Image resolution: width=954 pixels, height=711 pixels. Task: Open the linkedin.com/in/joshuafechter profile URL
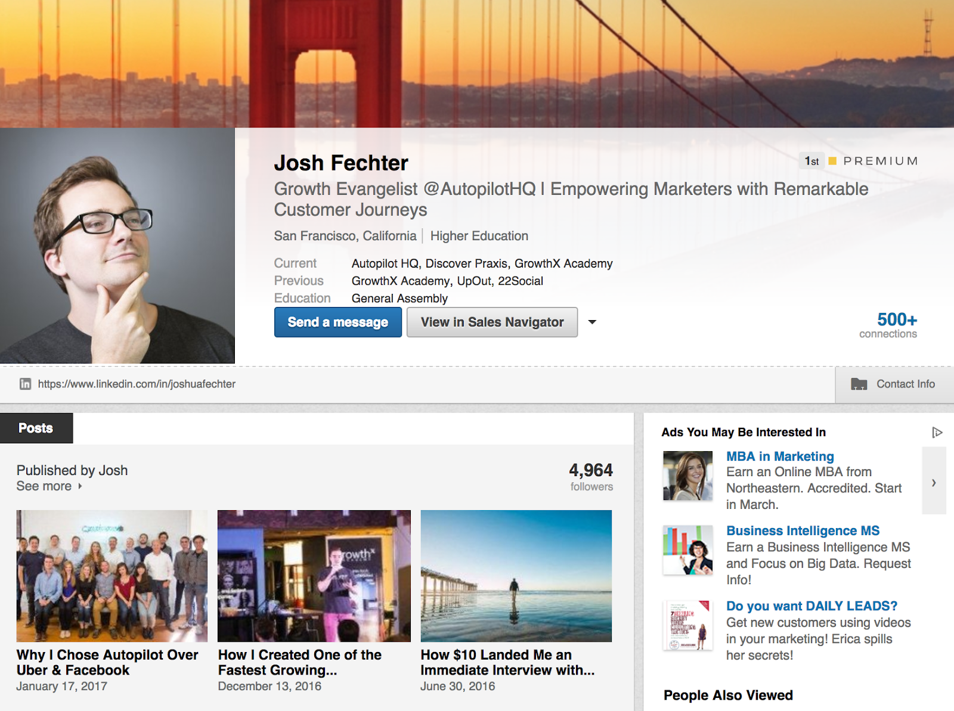137,384
